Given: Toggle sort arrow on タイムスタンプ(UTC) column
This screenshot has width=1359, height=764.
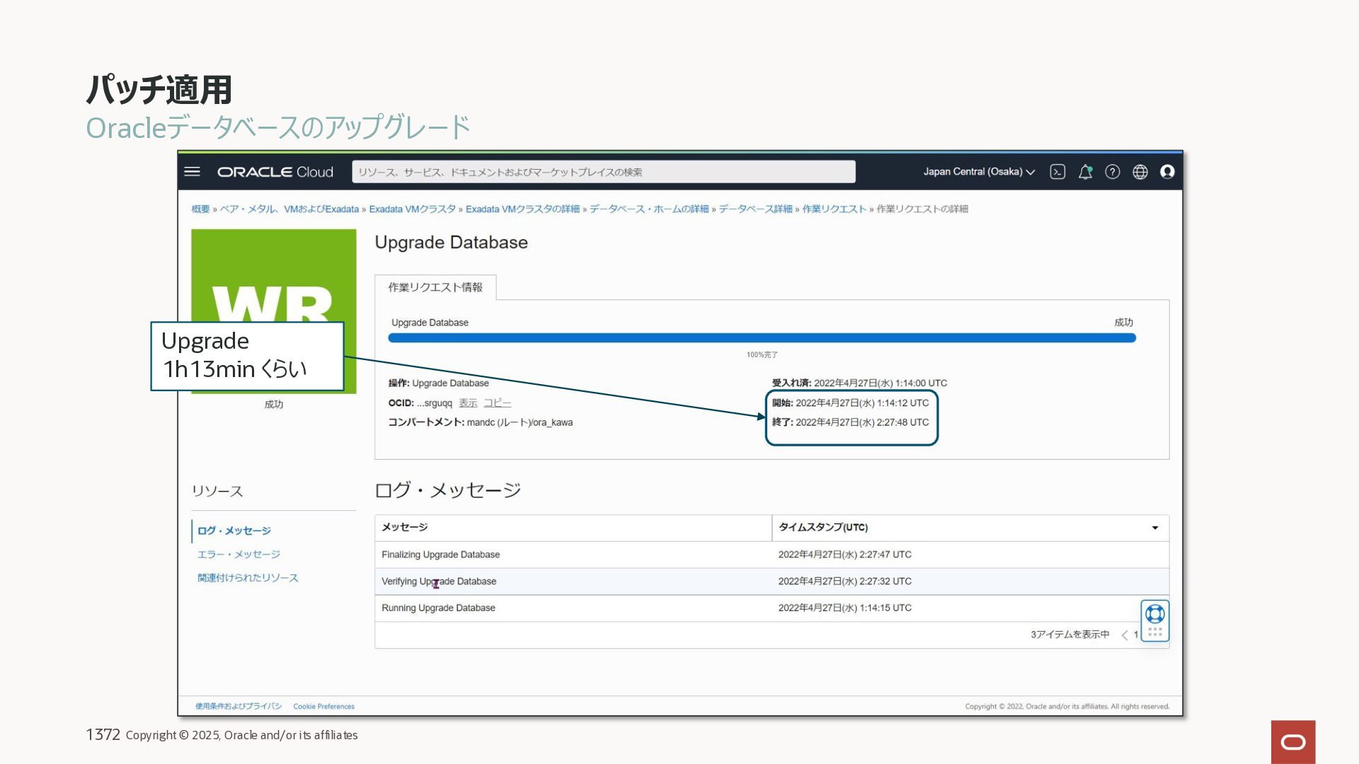Looking at the screenshot, I should coord(1155,528).
